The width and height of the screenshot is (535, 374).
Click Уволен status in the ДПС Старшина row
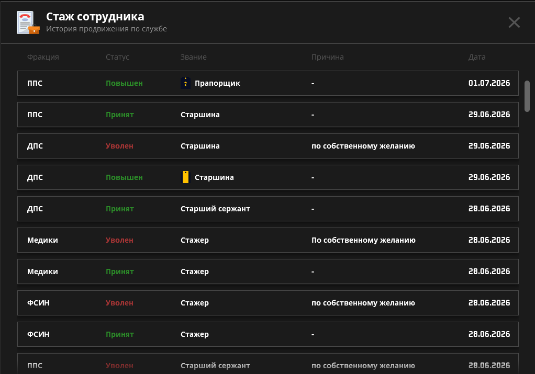tap(119, 146)
